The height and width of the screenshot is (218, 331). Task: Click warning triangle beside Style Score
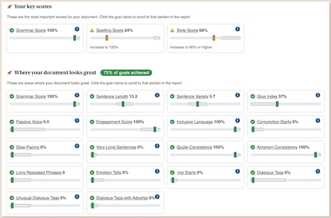pos(172,31)
